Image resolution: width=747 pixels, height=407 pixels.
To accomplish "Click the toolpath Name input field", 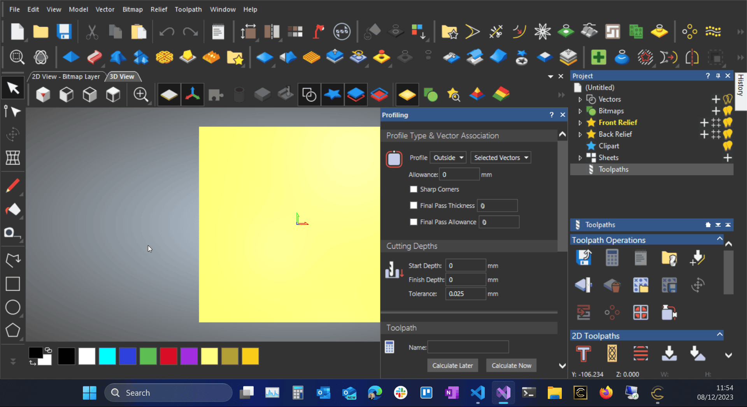I will [x=468, y=347].
